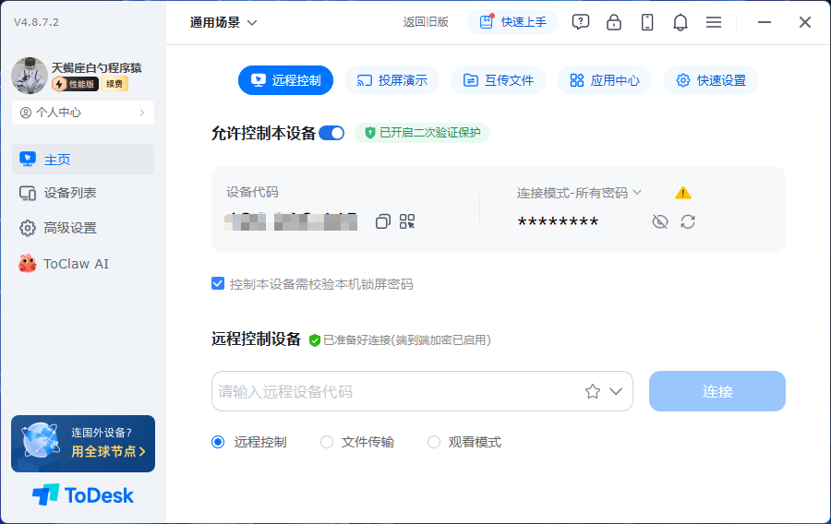Click 返回旧版 link
This screenshot has width=831, height=524.
tap(426, 22)
